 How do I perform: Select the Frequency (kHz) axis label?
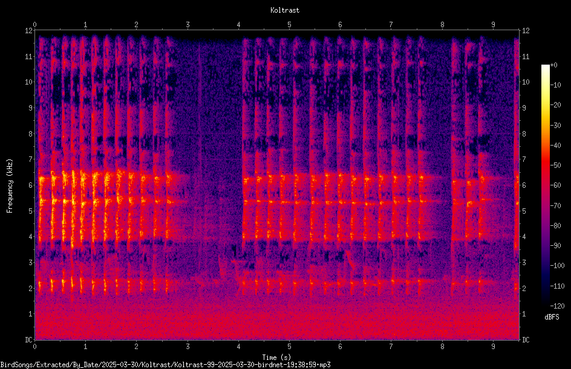coord(10,186)
